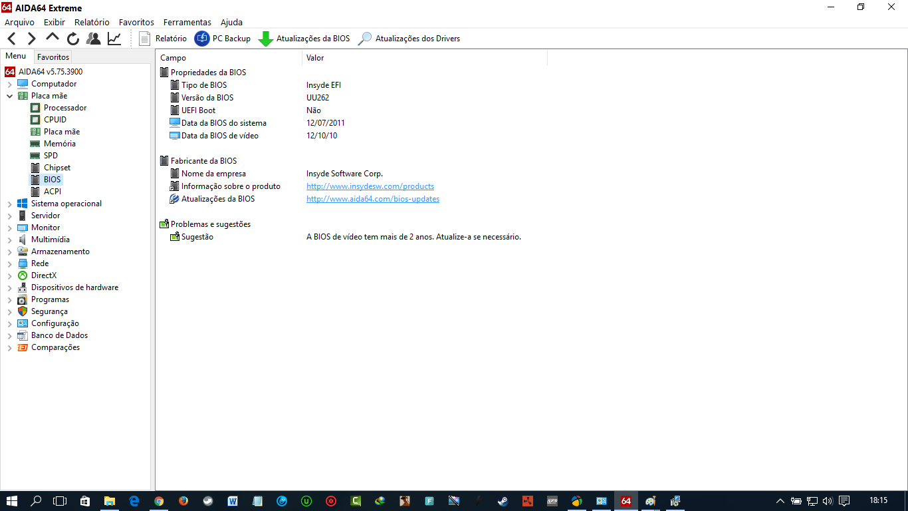Select the BIOS item in the tree

tap(53, 180)
